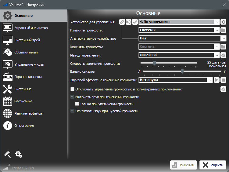This screenshot has height=172, width=229.
Task: Play the volume change sound effect
Action: pos(216,80)
